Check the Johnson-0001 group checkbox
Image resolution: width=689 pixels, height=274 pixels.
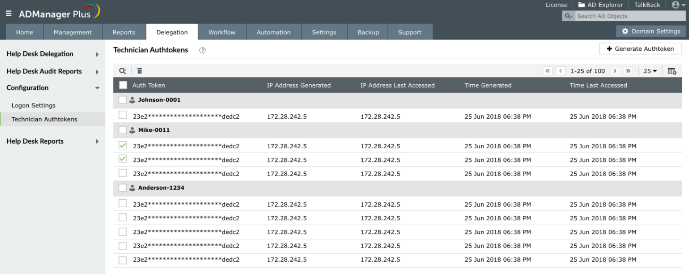coord(123,100)
